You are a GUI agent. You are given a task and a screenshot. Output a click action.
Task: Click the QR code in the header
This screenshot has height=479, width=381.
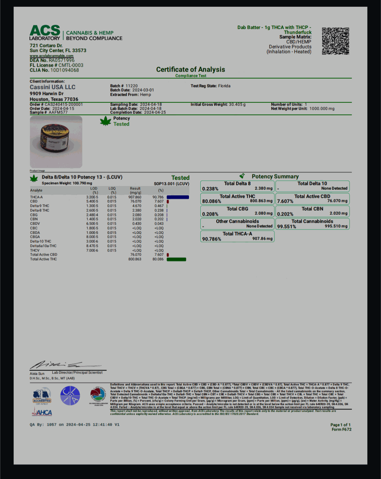pos(335,41)
